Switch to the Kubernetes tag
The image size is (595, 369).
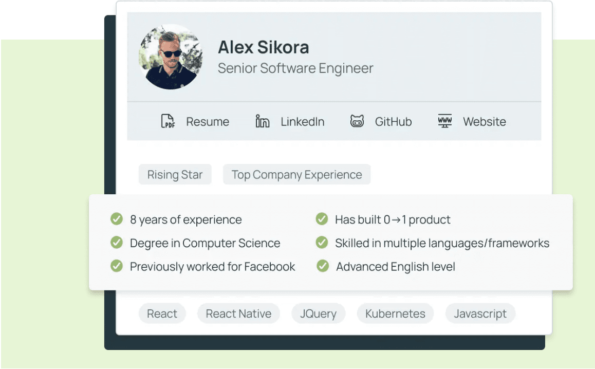(395, 313)
